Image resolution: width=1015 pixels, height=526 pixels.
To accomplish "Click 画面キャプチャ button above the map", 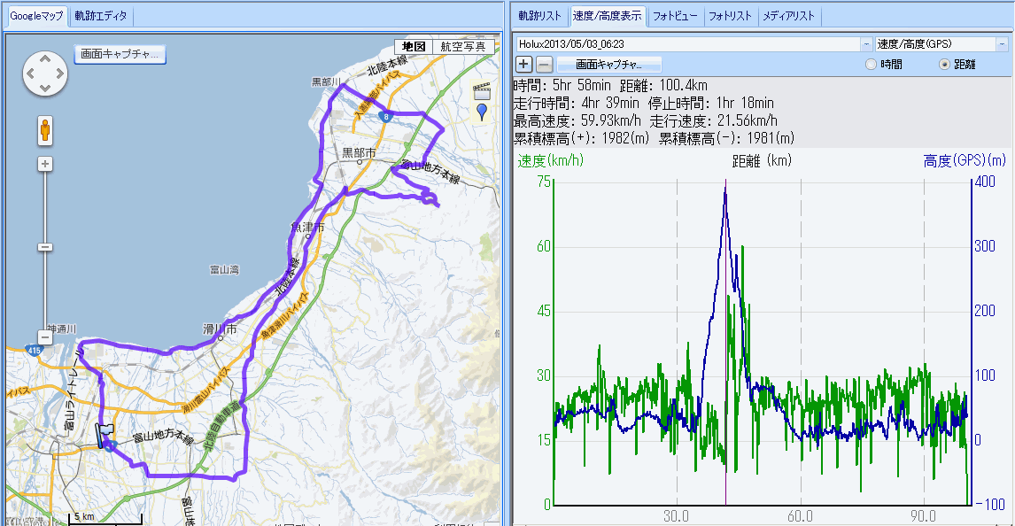I will click(x=120, y=54).
